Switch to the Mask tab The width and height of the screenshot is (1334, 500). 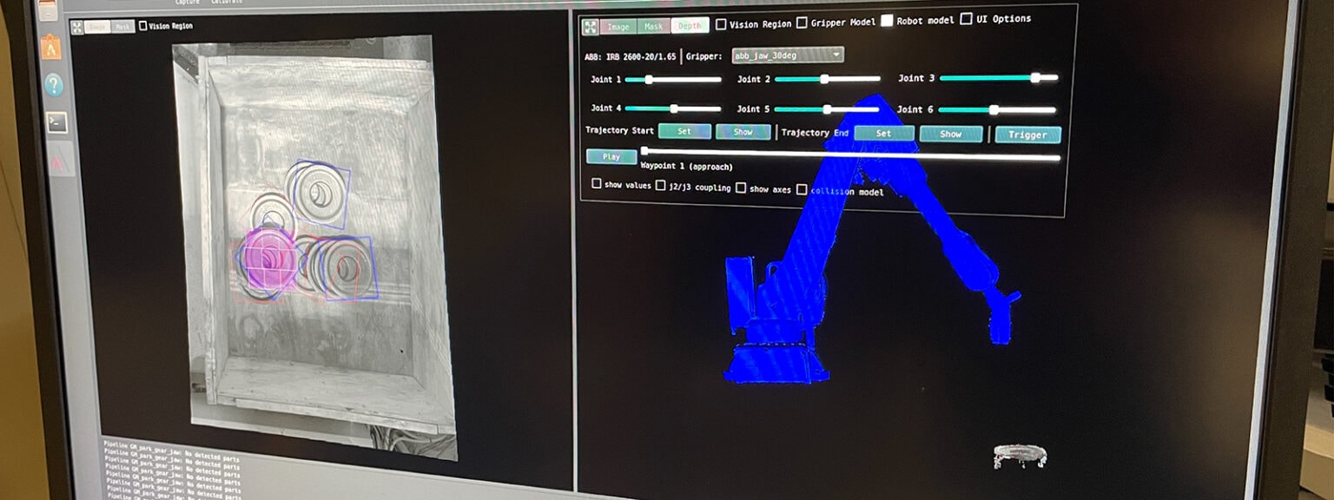tap(653, 26)
